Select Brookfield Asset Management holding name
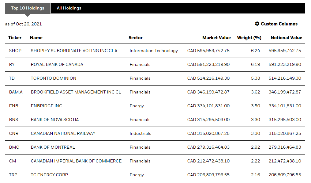 coord(76,92)
